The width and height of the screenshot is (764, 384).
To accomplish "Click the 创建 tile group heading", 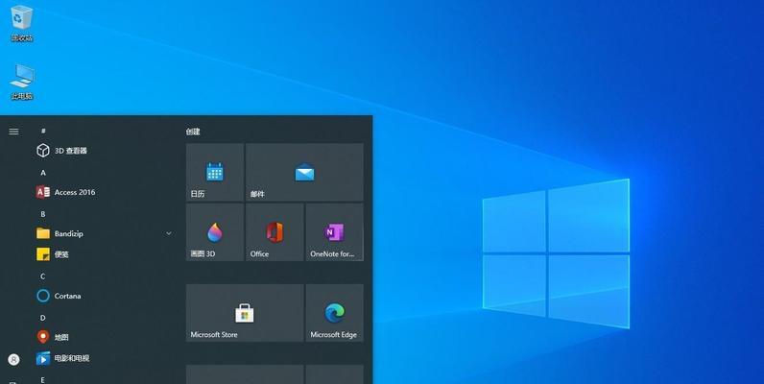I will tap(193, 132).
